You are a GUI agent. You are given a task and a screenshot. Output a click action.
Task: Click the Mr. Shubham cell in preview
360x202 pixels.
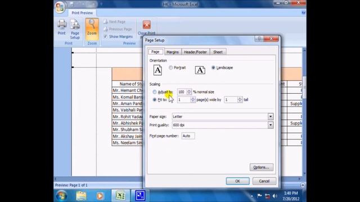127,130
